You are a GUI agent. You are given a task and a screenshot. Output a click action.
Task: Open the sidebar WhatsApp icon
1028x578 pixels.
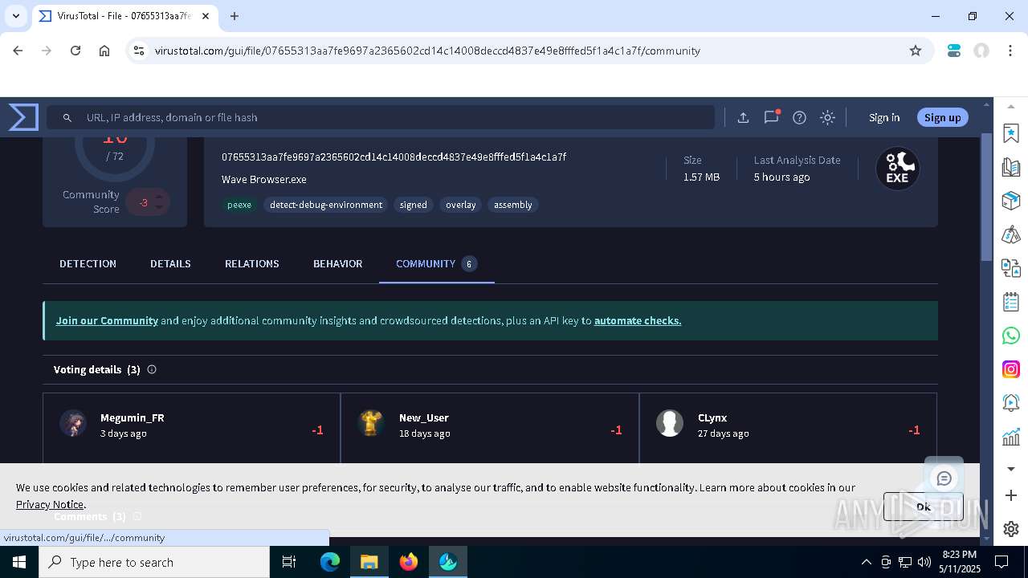point(1011,336)
